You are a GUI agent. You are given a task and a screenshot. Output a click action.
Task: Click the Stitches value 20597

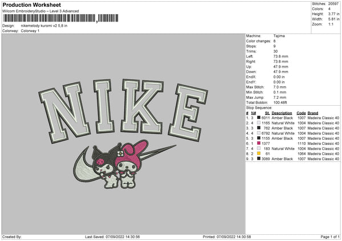pos(333,4)
